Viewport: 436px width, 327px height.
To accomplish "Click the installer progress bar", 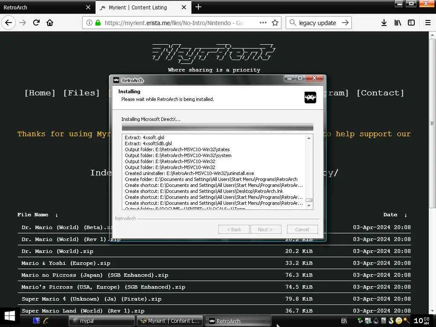I will coord(218,127).
